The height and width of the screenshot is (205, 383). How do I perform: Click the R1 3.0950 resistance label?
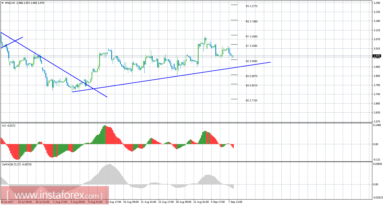pos(251,36)
